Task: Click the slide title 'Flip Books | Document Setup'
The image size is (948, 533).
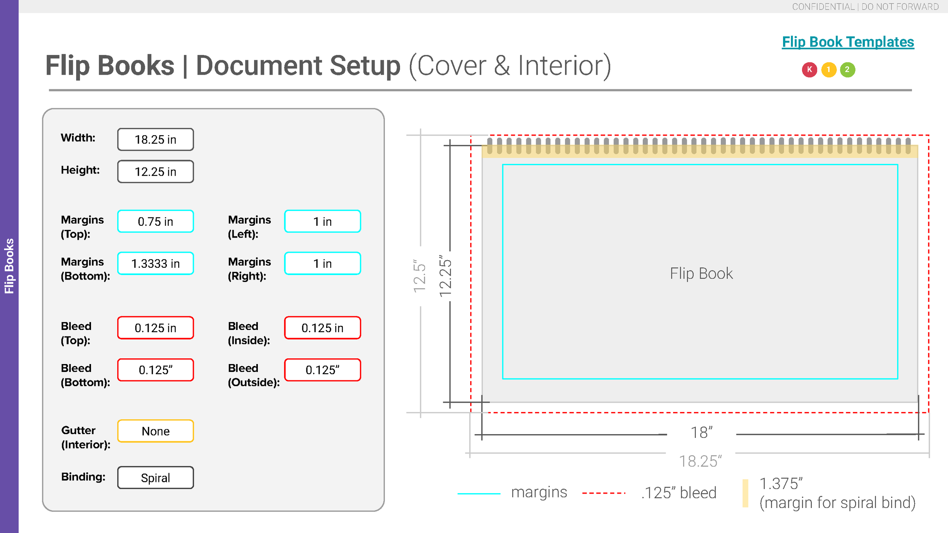Action: 223,66
